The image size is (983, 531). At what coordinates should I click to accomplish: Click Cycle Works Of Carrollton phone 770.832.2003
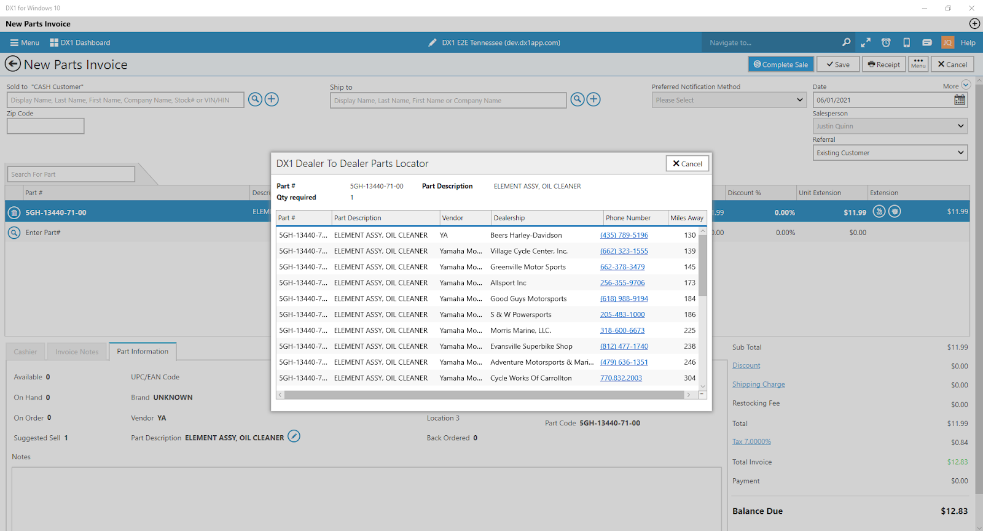coord(621,378)
